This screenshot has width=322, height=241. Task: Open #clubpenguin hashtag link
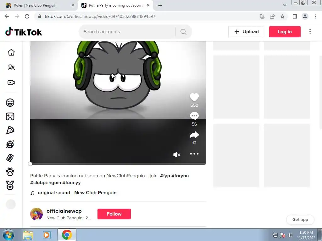tap(46, 183)
